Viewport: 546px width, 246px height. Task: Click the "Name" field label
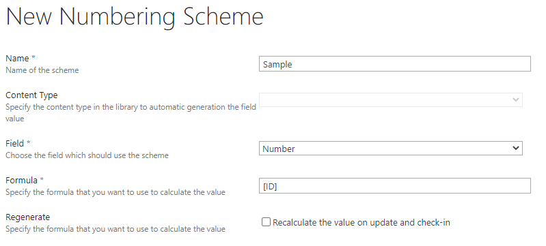[x=17, y=58]
